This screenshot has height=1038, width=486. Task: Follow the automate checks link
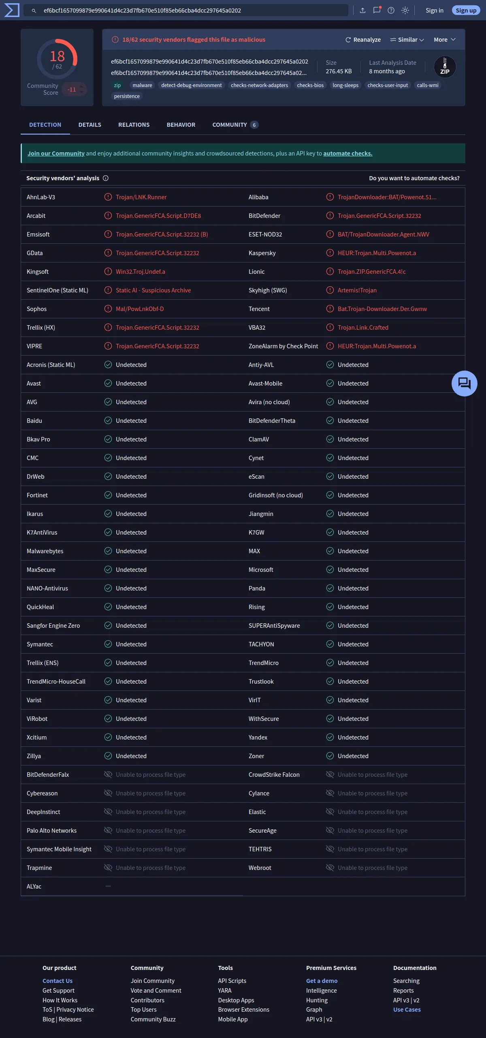pos(348,153)
